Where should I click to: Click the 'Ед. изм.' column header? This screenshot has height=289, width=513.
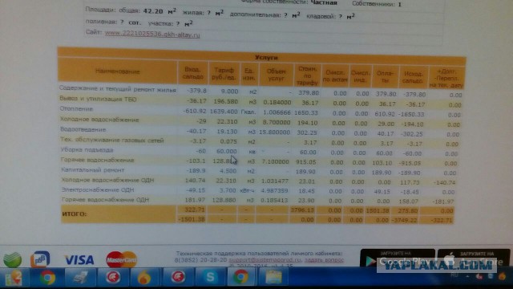click(x=249, y=74)
